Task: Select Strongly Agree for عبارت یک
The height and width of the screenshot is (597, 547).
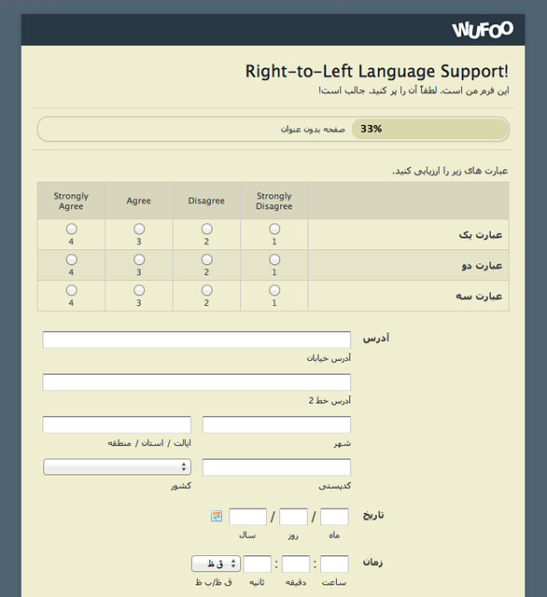Action: click(x=71, y=229)
